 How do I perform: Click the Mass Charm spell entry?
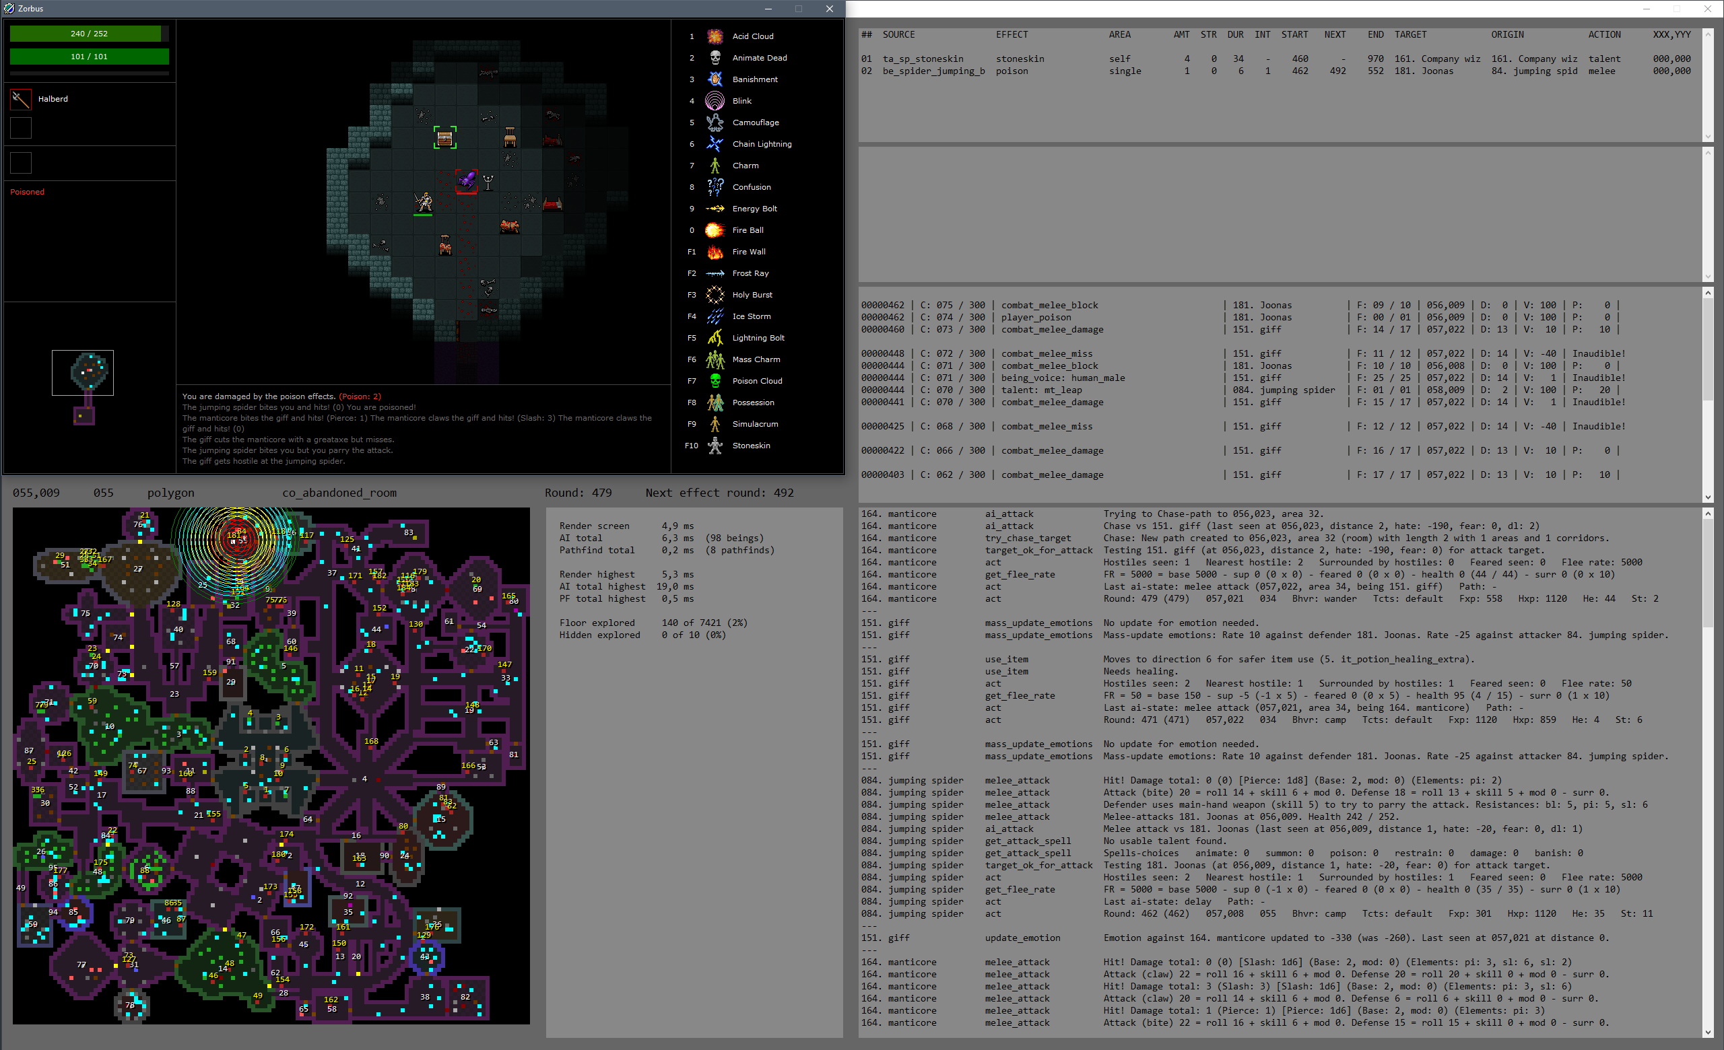[756, 359]
